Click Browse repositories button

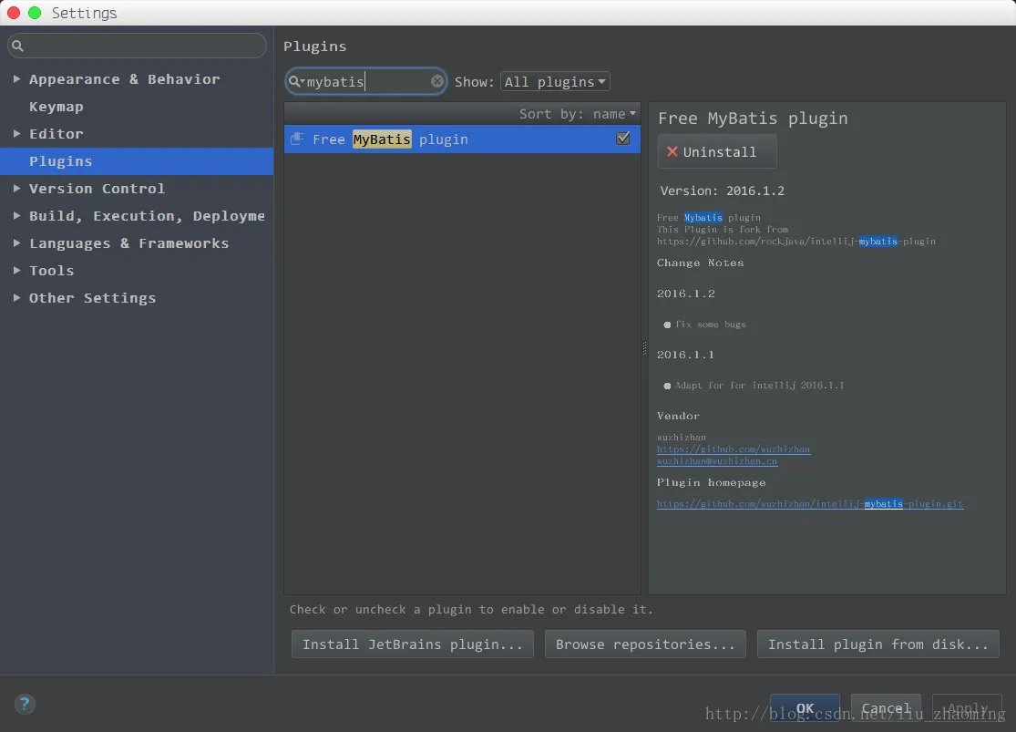pyautogui.click(x=645, y=644)
